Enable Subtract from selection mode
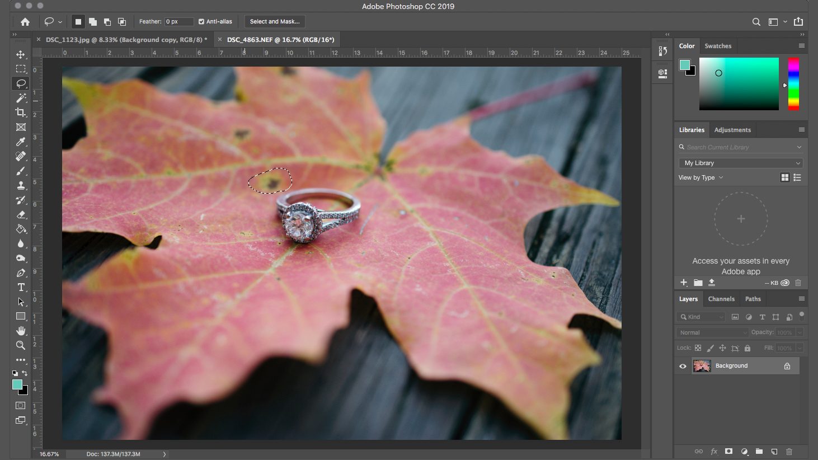 [x=107, y=22]
